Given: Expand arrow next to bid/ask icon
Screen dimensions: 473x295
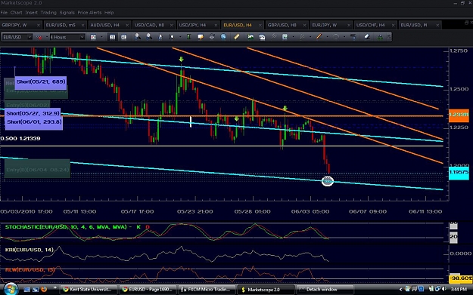Looking at the screenshot, I should click(x=47, y=37).
